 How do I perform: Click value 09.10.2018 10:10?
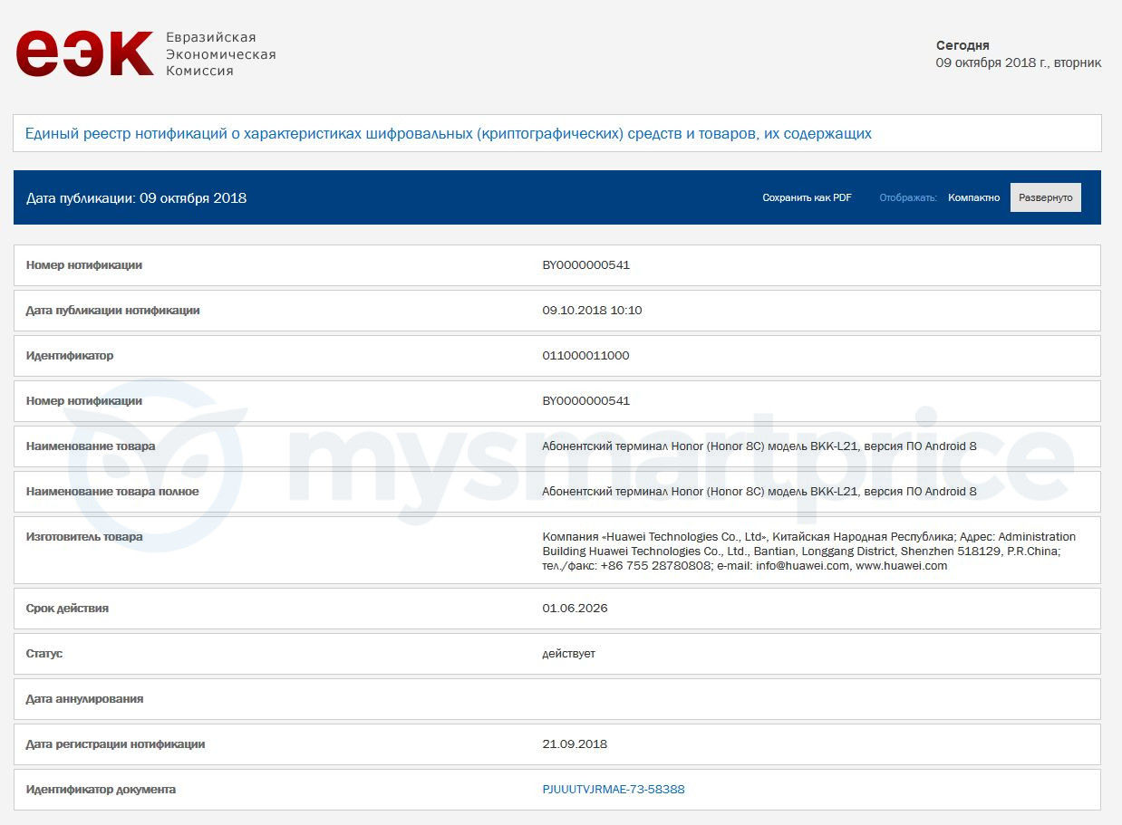click(x=592, y=311)
